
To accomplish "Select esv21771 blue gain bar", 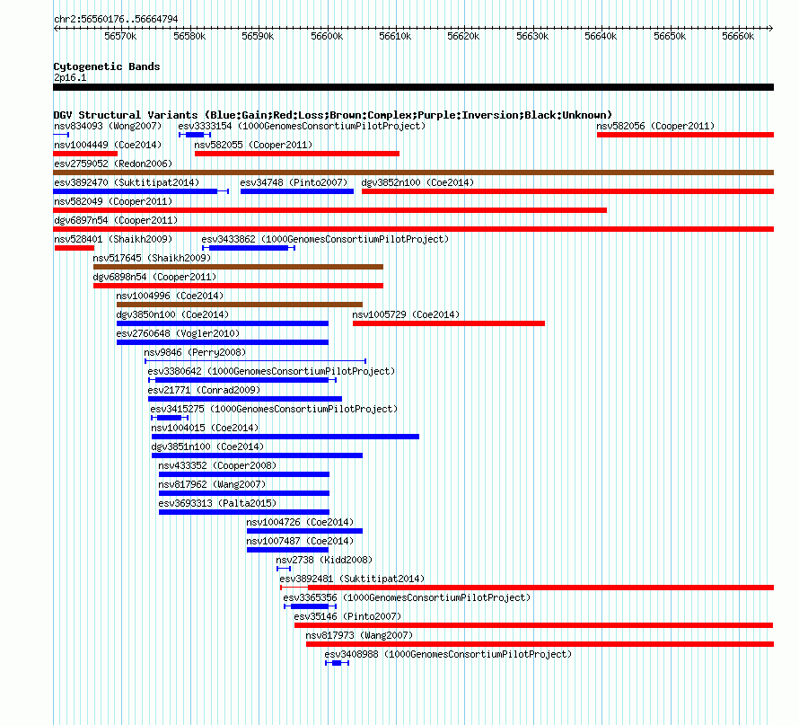I will (x=245, y=399).
